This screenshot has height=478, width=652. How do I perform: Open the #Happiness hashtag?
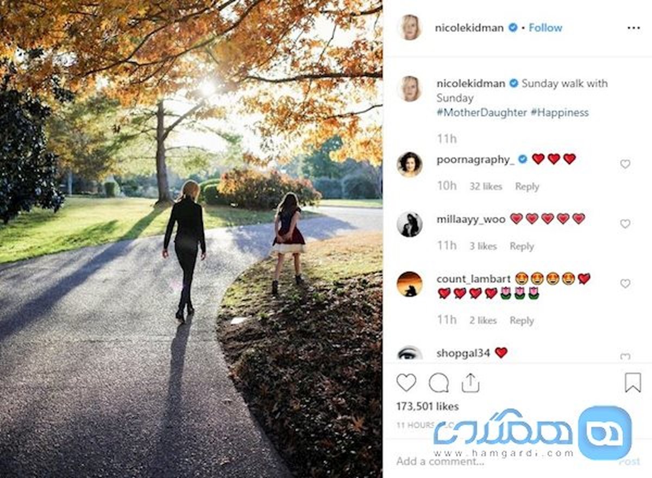pyautogui.click(x=560, y=112)
